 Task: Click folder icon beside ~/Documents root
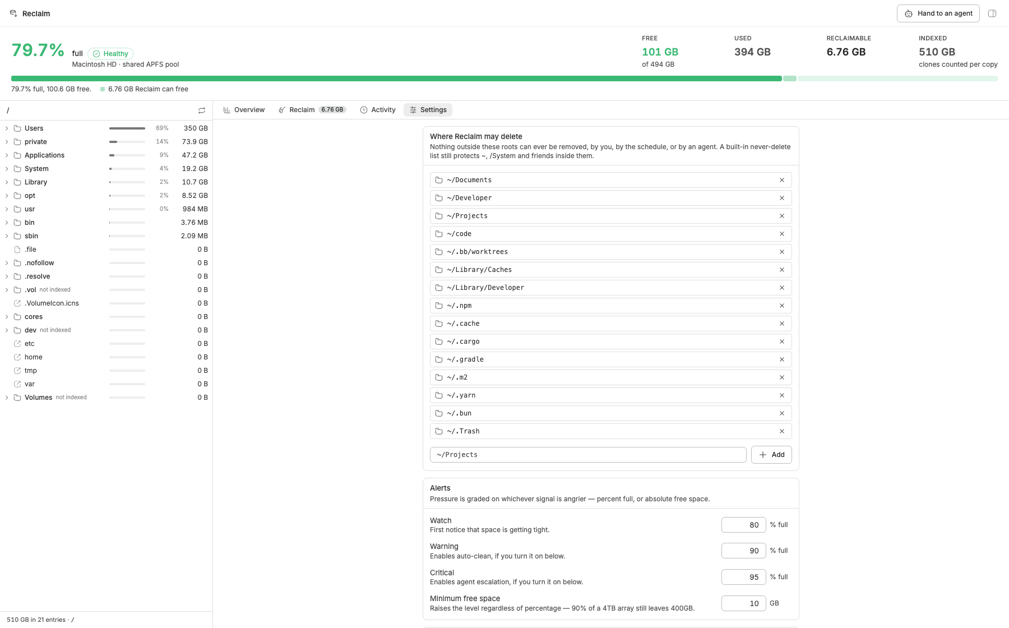point(439,180)
